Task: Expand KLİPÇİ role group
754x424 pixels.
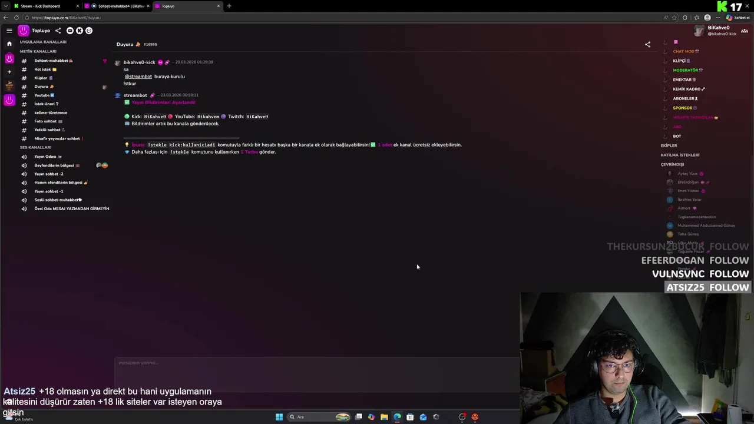Action: [x=682, y=61]
